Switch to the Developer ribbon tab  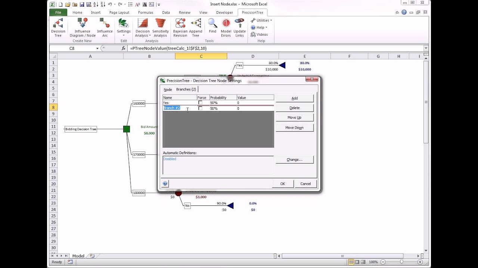pyautogui.click(x=224, y=12)
